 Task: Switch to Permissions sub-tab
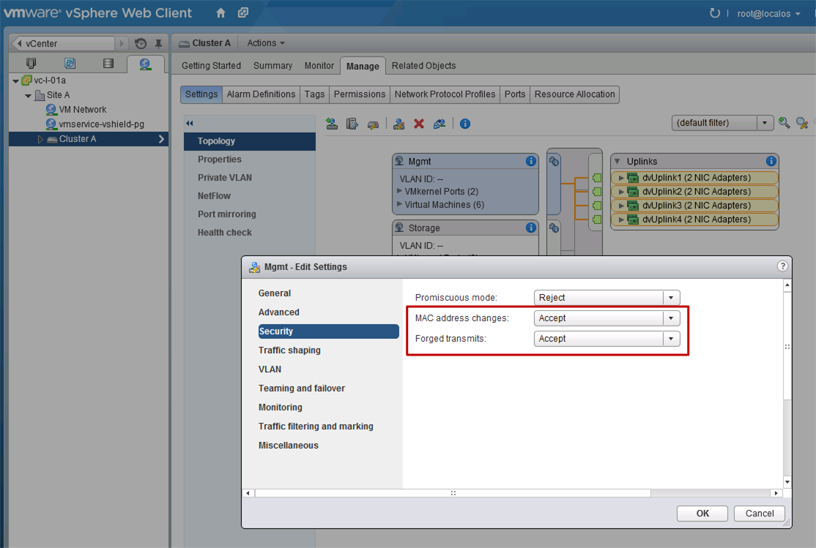coord(360,94)
